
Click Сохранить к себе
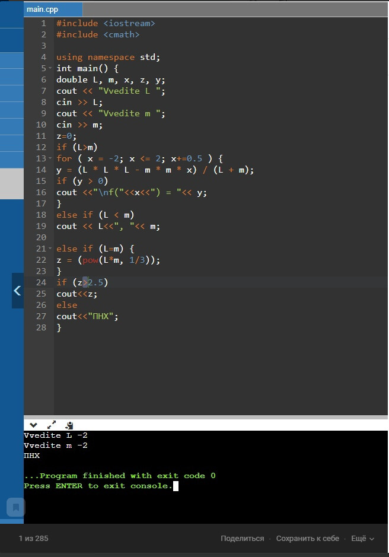(x=308, y=539)
